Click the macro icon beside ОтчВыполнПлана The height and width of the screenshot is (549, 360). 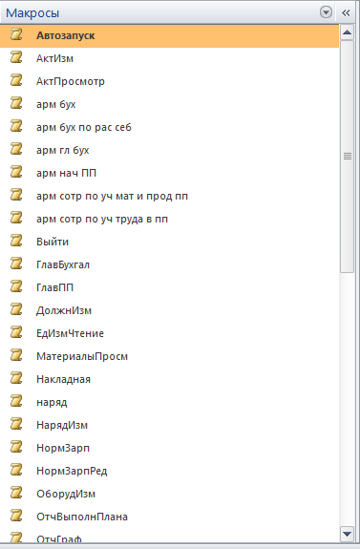tap(16, 516)
